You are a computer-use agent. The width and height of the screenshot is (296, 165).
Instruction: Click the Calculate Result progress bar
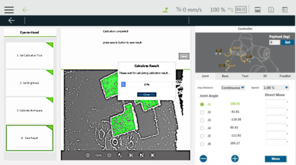tap(146, 85)
